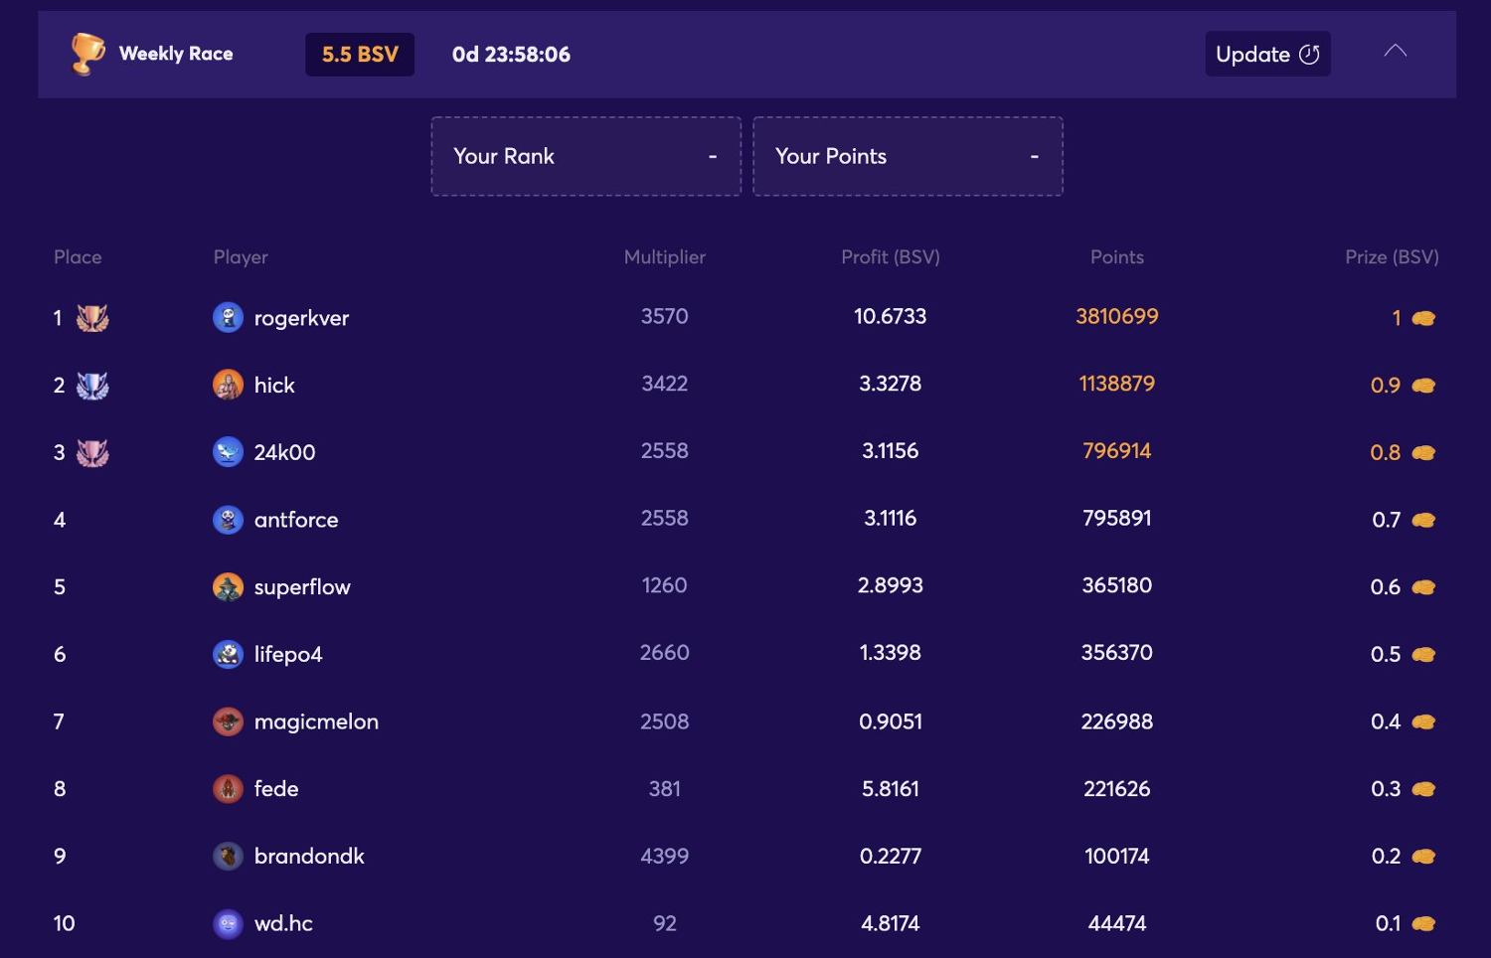1491x958 pixels.
Task: Collapse the Weekly Race panel chevron
Action: pyautogui.click(x=1395, y=52)
